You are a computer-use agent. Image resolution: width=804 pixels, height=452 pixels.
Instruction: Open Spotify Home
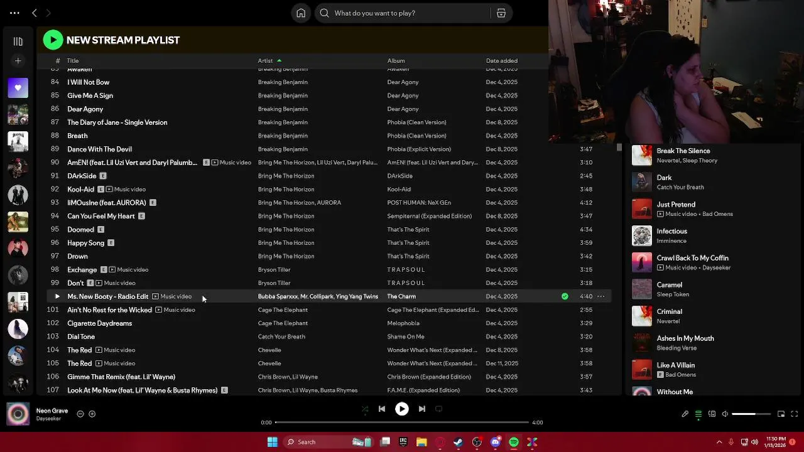(x=301, y=13)
